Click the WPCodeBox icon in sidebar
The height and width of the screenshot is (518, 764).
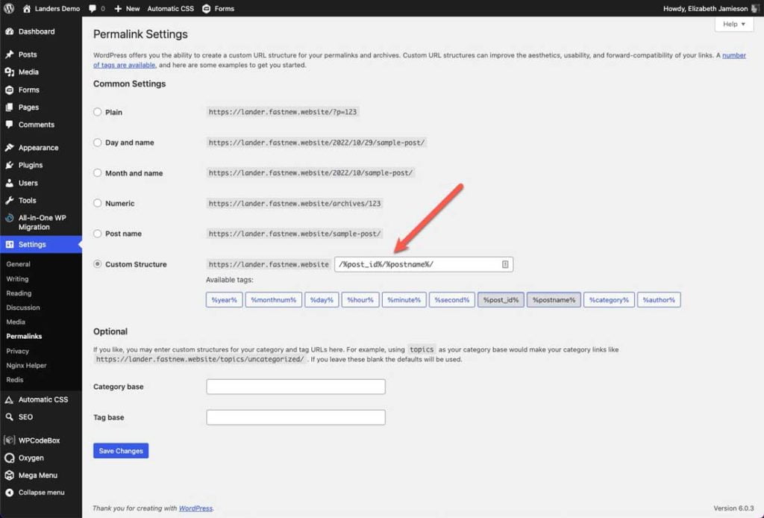point(9,440)
